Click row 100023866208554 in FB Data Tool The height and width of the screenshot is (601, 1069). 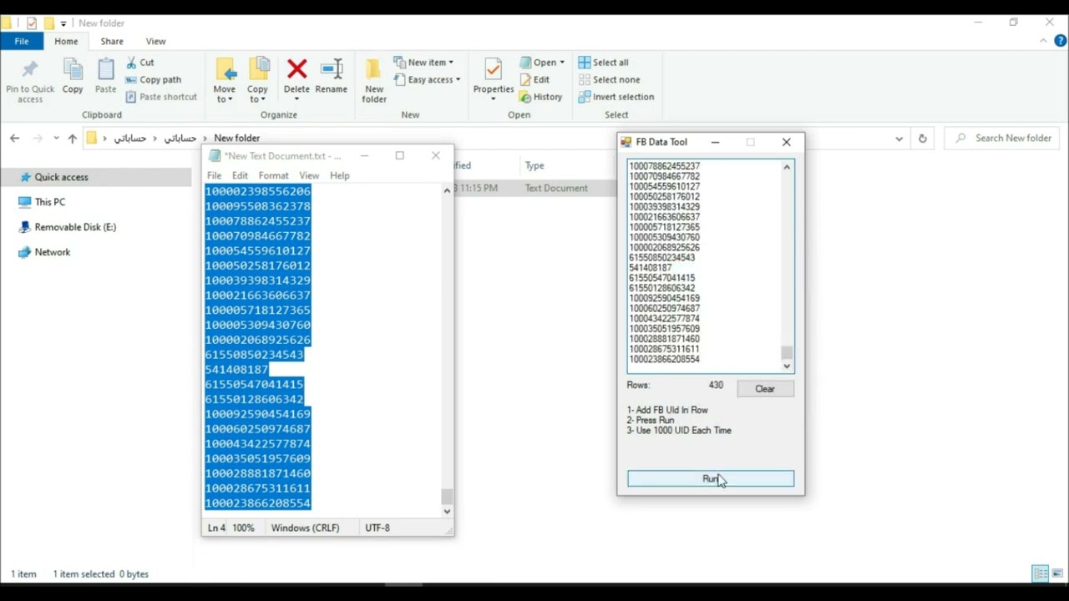pos(664,359)
